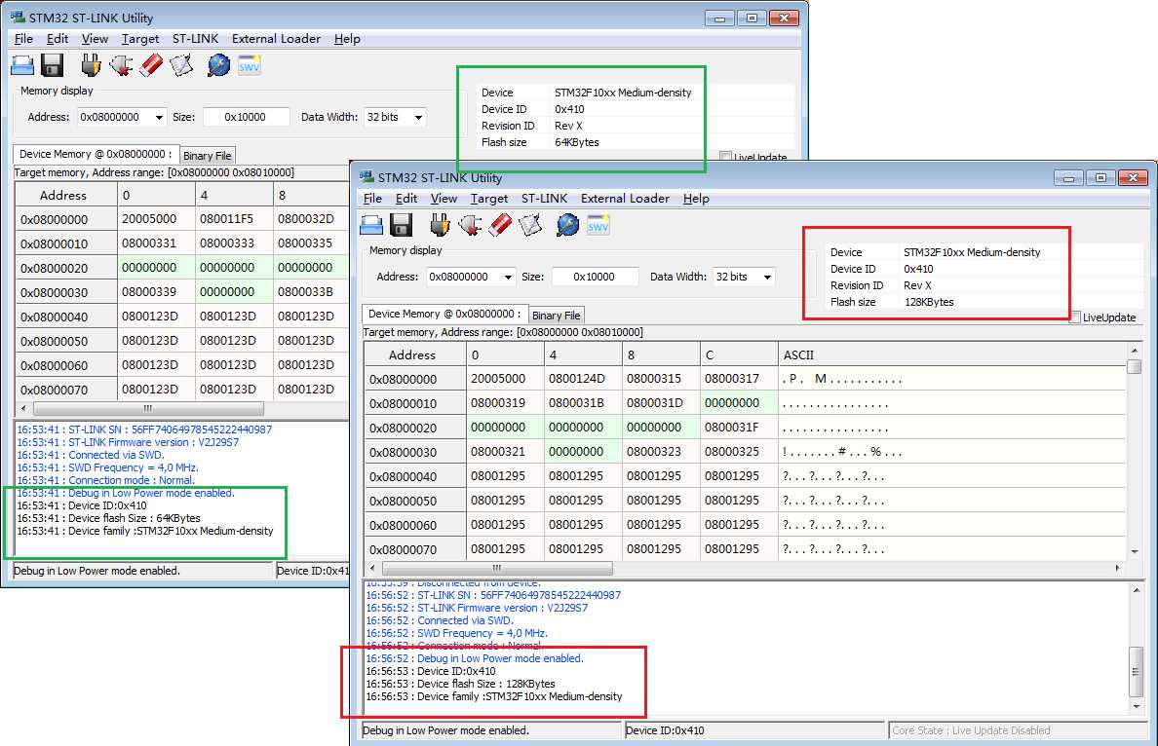Select Device Memory tab in front window

[444, 314]
